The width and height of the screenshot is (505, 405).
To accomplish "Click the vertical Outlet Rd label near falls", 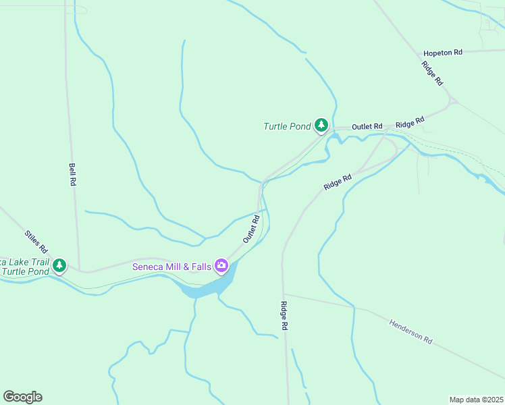I will pos(251,229).
